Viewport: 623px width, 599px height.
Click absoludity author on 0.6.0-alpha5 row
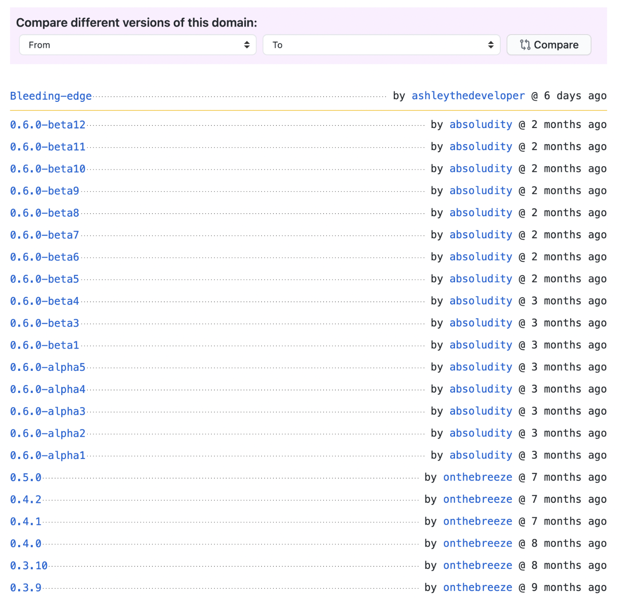pos(481,367)
